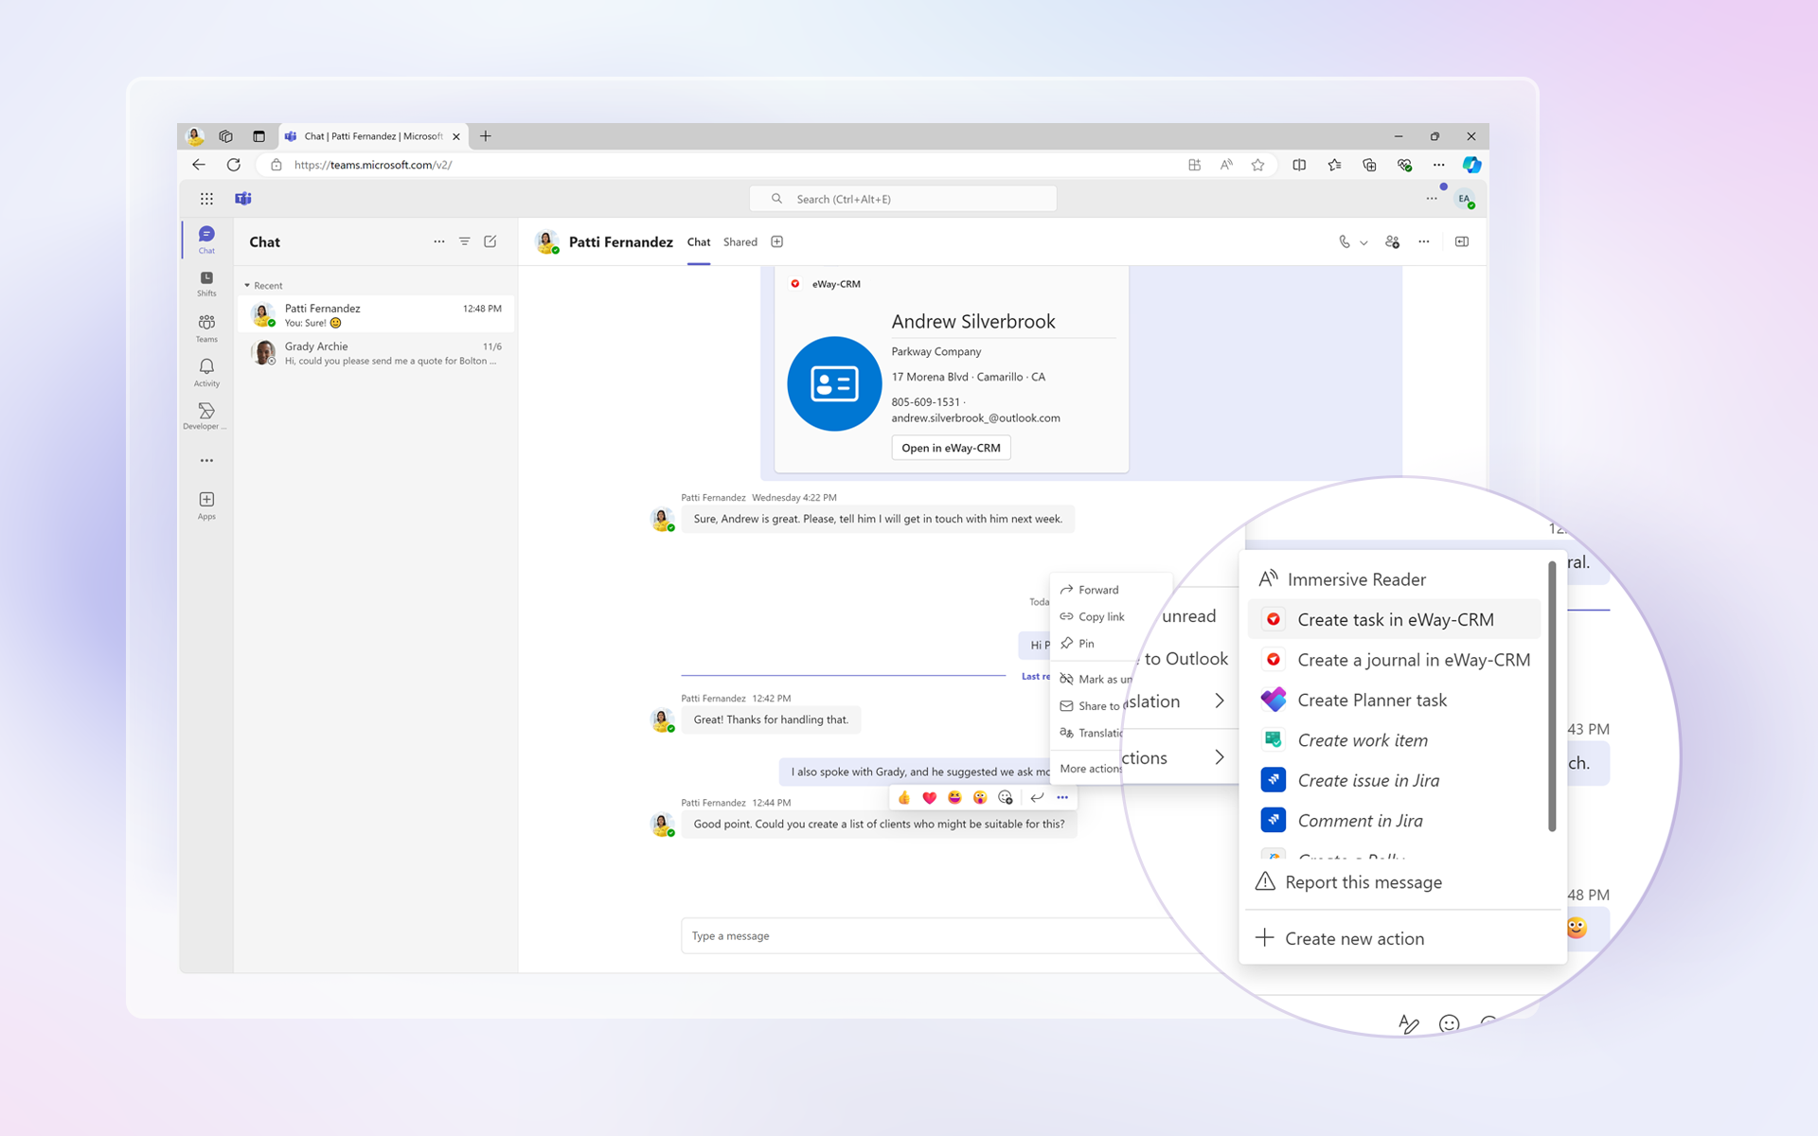1818x1136 pixels.
Task: Open Edge settings and more menu
Action: pos(1438,165)
